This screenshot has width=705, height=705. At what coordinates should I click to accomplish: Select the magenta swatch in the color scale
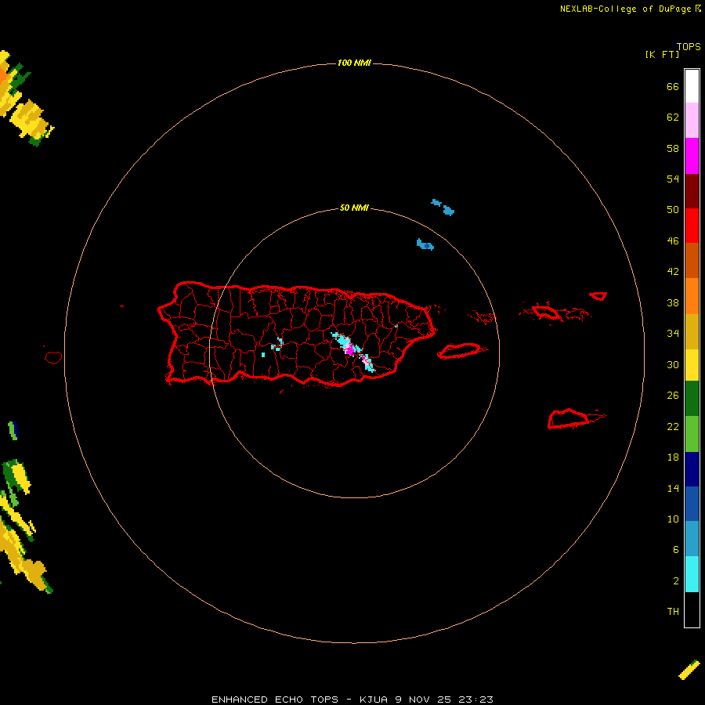tap(692, 156)
